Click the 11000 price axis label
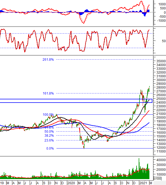Screen dimensions: 166x185 tap(160, 152)
